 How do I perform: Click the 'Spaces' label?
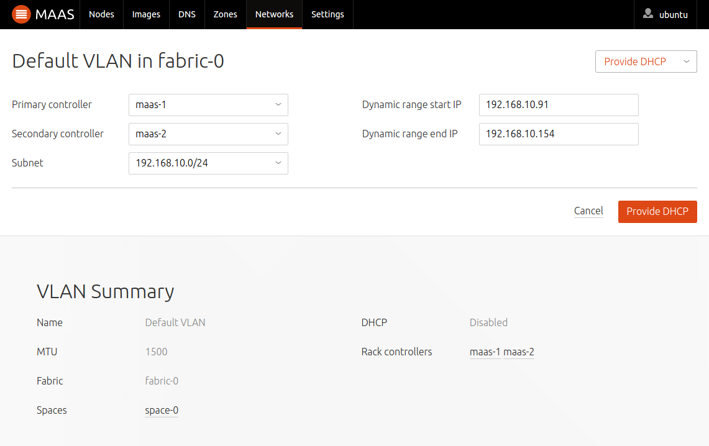coord(52,411)
